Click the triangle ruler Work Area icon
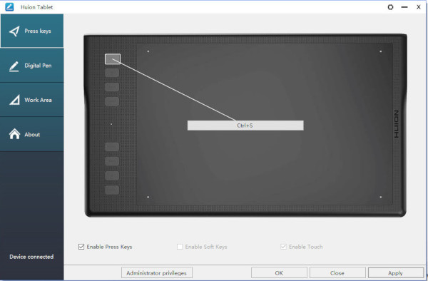428x281 pixels. [14, 100]
